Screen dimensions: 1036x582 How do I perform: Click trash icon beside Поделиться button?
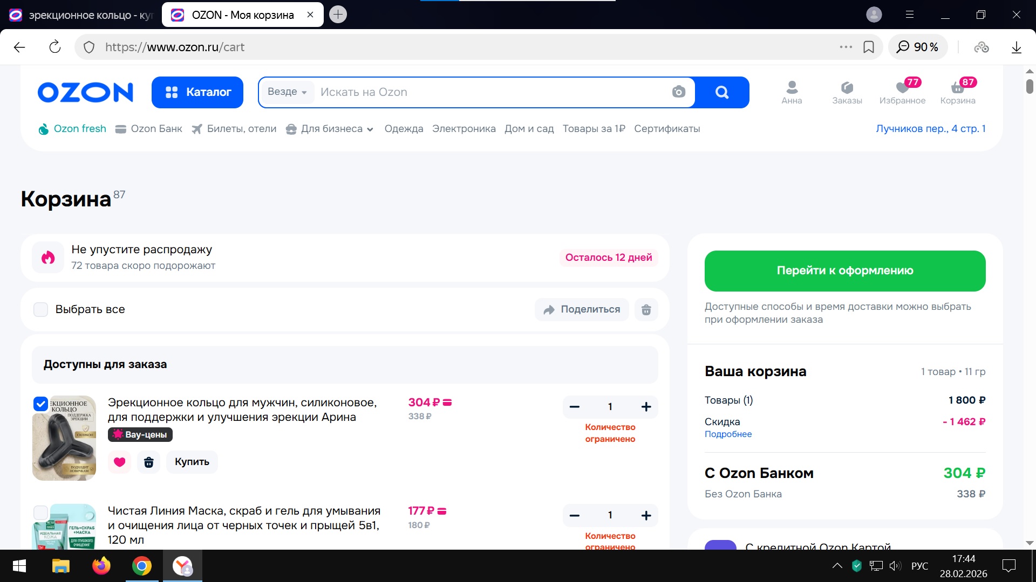click(x=646, y=310)
